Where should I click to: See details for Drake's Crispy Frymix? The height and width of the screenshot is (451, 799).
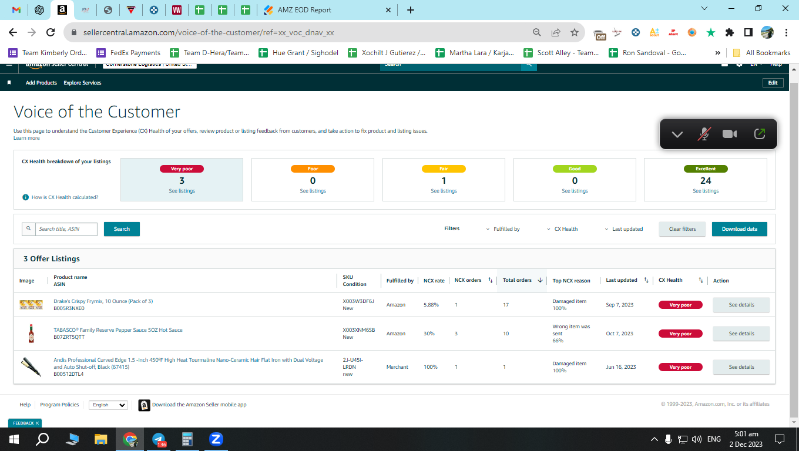coord(741,305)
